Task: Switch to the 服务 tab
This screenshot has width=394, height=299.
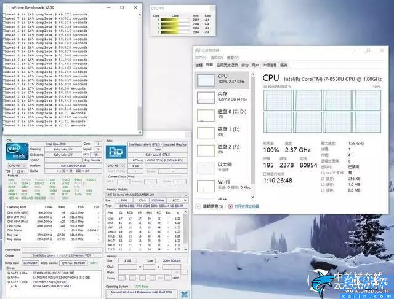Action: (x=284, y=65)
